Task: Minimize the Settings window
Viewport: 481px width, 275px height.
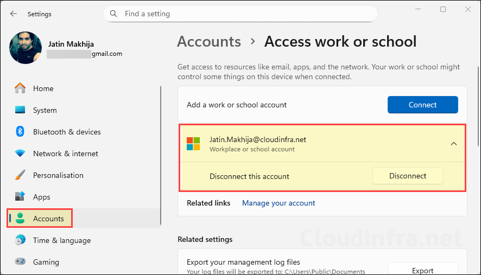Action: (418, 9)
